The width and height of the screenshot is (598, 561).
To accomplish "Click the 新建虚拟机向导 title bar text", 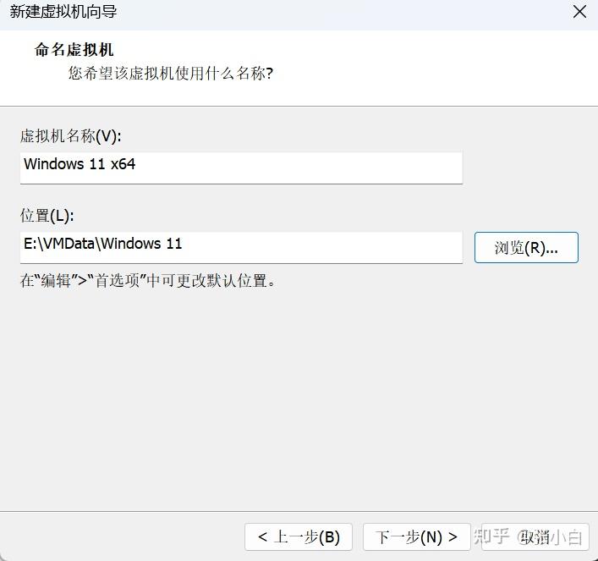I will pos(63,12).
